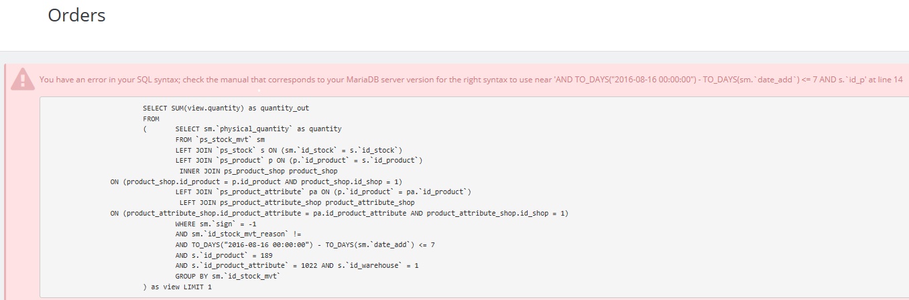Click the ON product_shop.id_product condition line

click(x=257, y=181)
